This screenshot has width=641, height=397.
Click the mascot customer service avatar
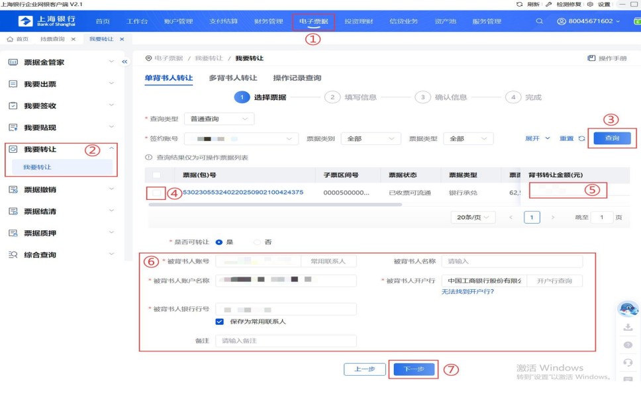click(x=628, y=308)
